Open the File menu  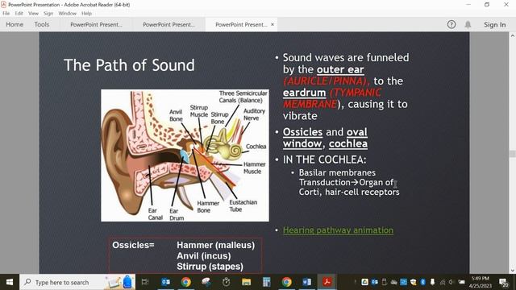pyautogui.click(x=6, y=14)
